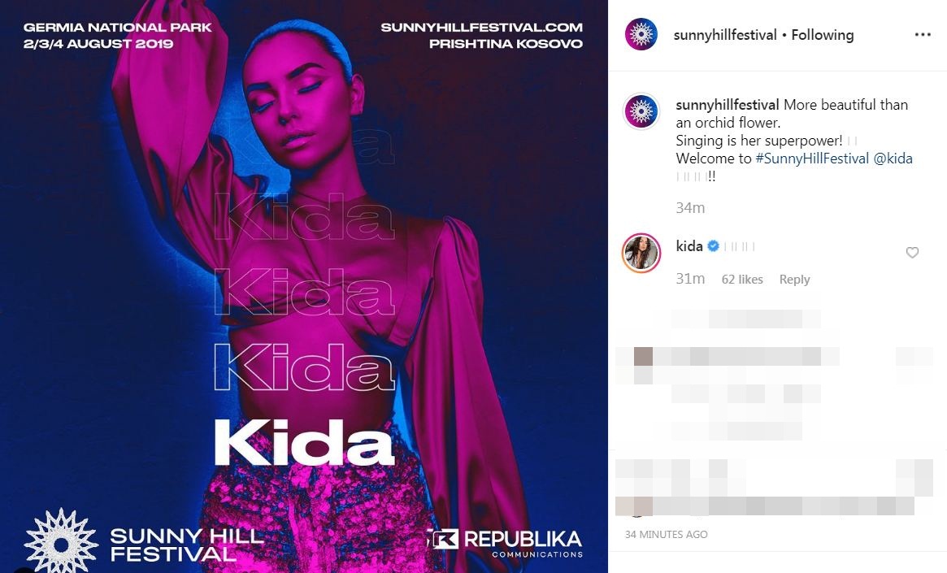Click the Republika Communications logo on the poster
Screen dimensions: 947x573
coord(505,544)
